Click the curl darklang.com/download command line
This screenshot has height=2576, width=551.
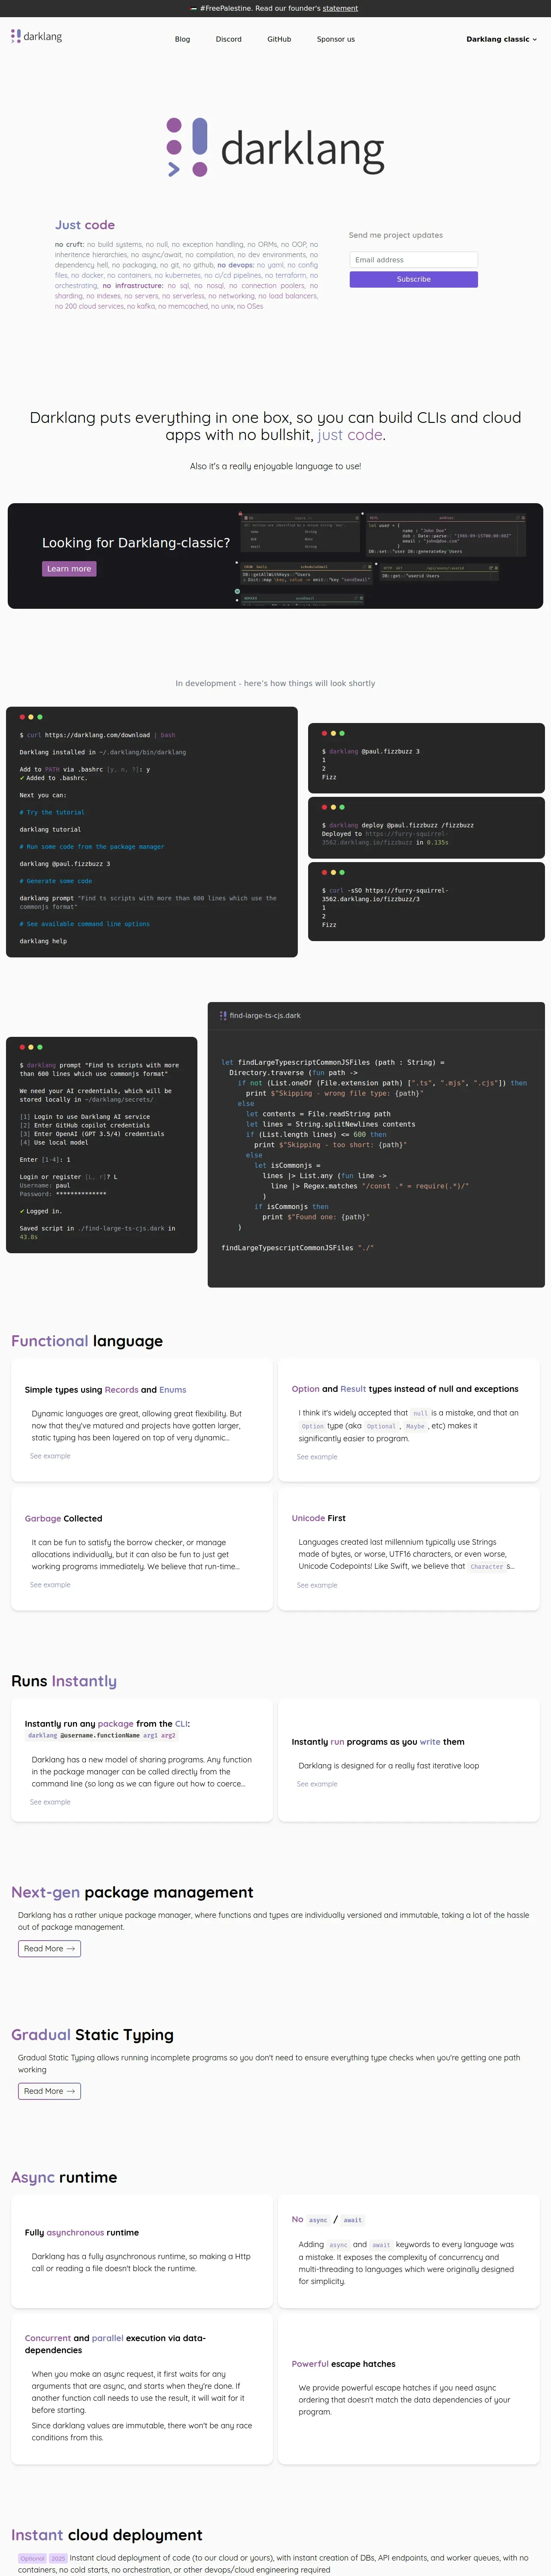(97, 735)
